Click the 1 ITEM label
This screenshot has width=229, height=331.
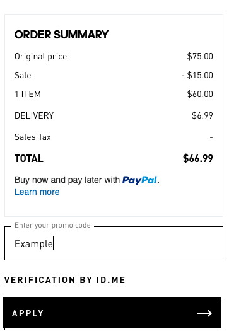28,94
